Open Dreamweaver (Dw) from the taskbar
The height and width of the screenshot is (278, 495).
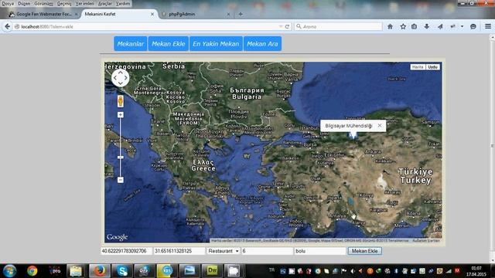212,271
